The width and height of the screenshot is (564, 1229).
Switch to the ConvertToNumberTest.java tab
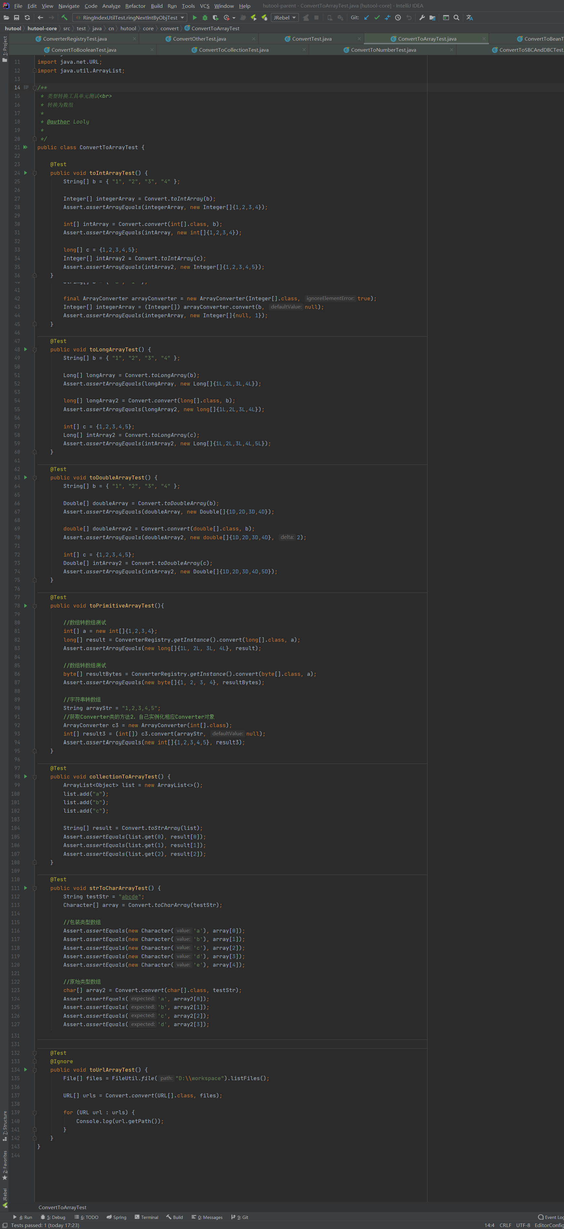383,50
